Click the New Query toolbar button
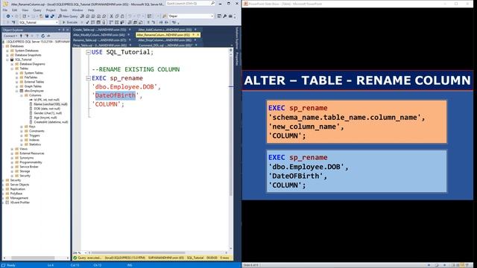This screenshot has height=268, width=477. 68,16
